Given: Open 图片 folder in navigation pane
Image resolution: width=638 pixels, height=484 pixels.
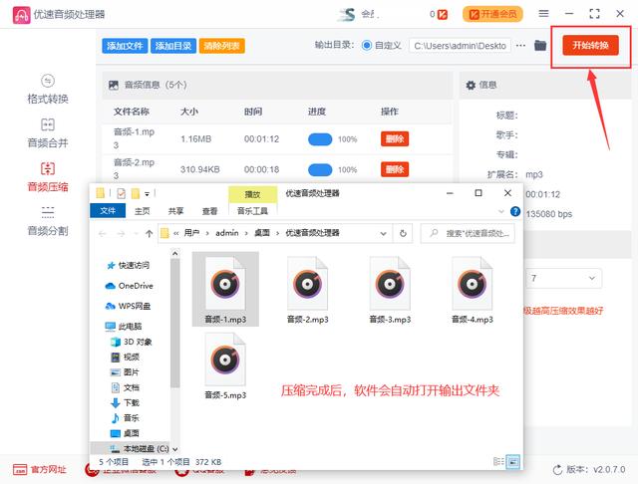Looking at the screenshot, I should click(x=126, y=372).
